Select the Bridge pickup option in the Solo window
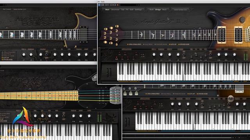 click(x=158, y=10)
